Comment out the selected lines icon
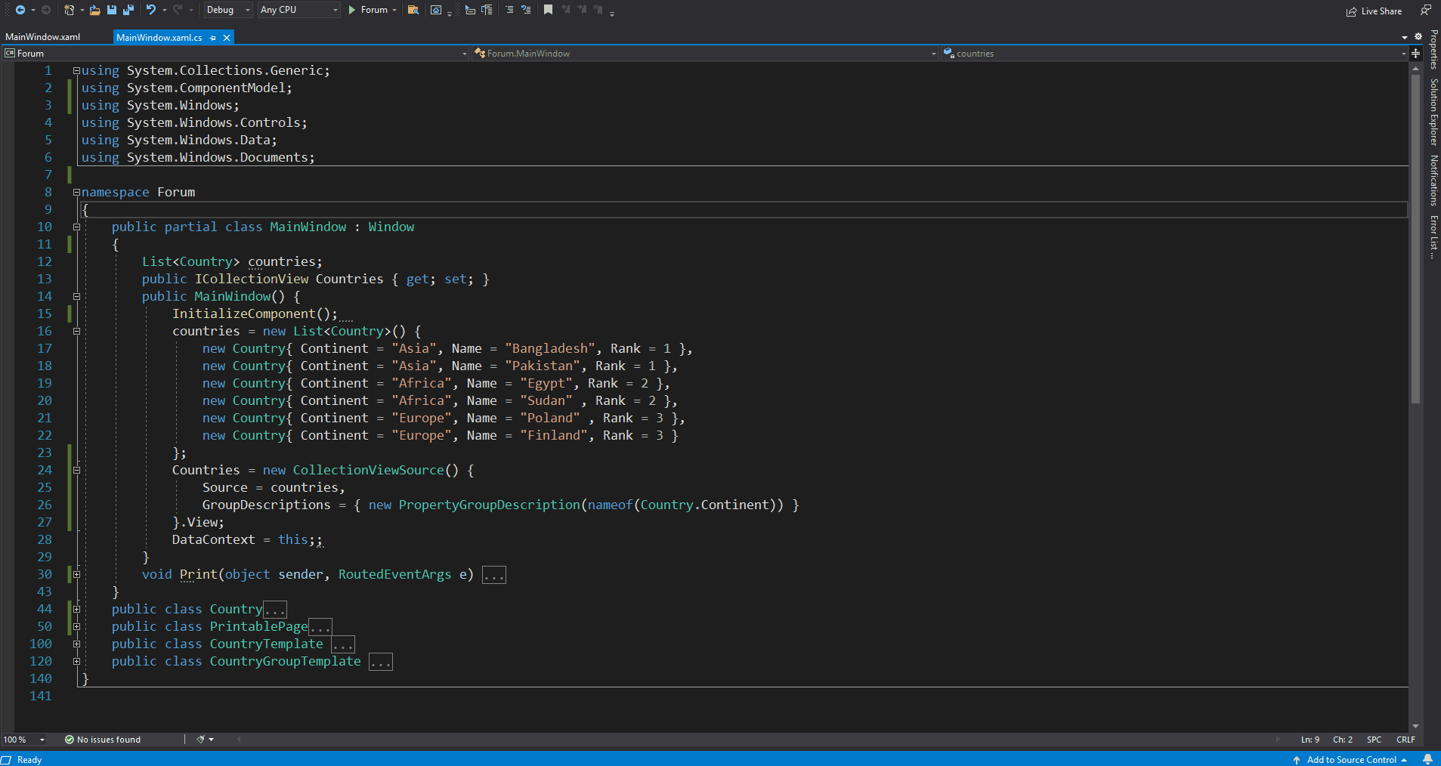1441x766 pixels. pyautogui.click(x=509, y=10)
